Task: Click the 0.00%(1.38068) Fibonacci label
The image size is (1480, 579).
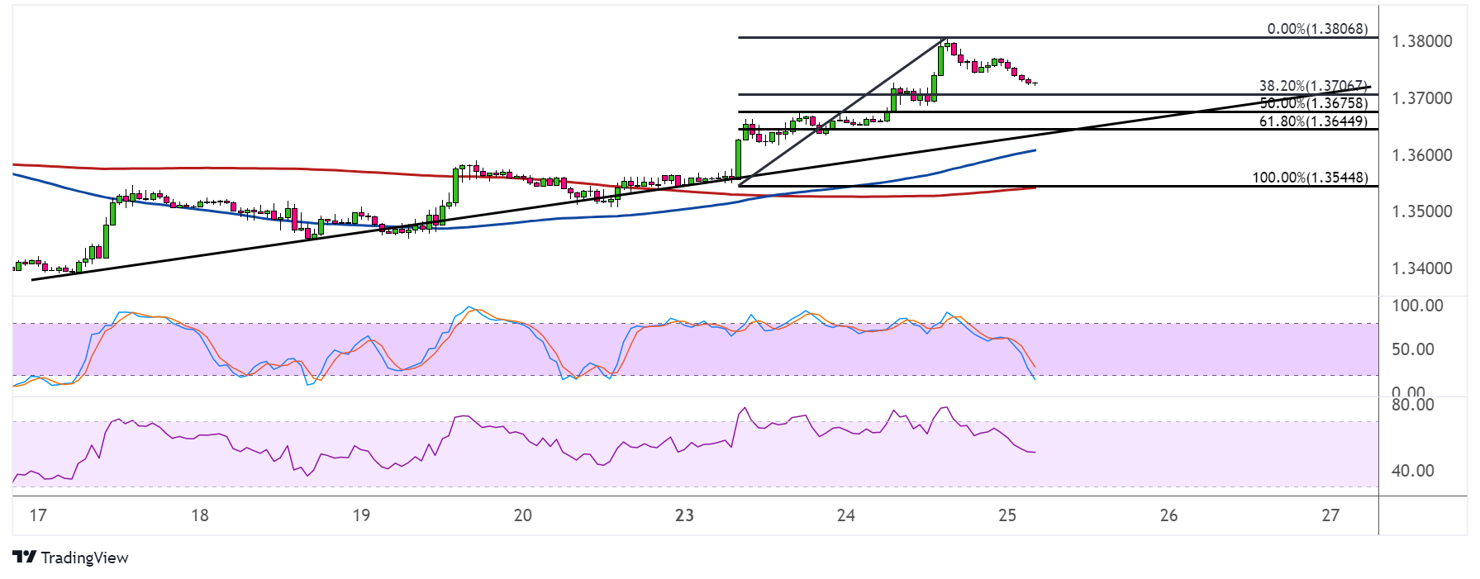Action: click(x=1317, y=29)
